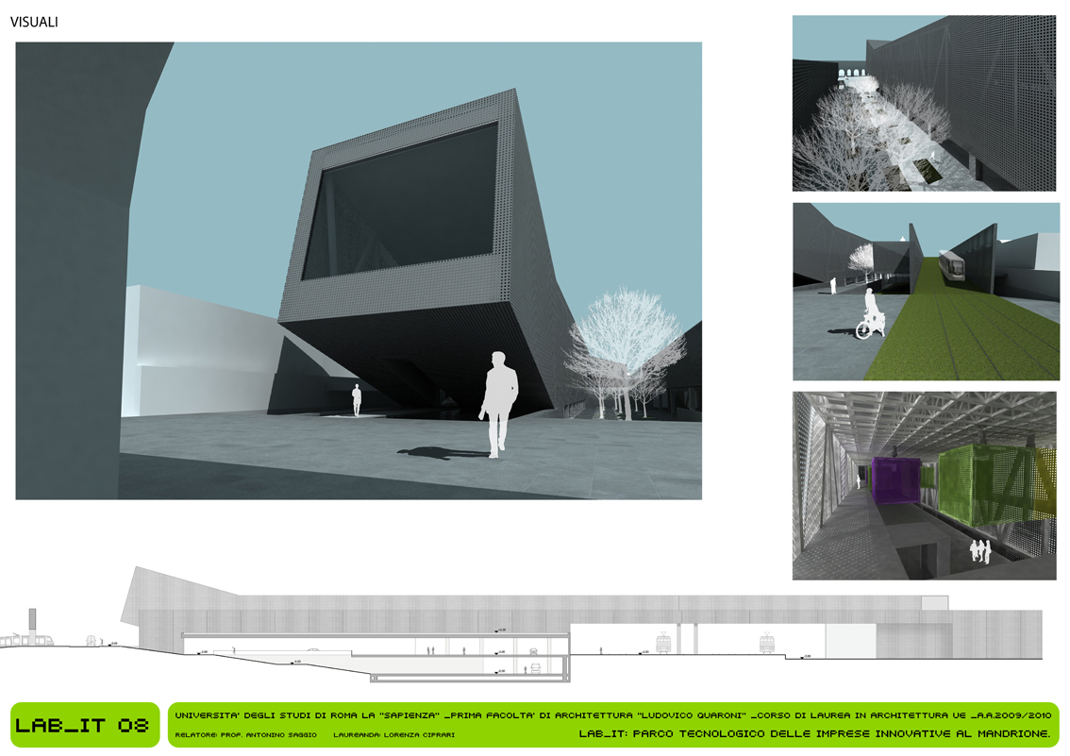Click the Laureanda Lorenza Ciprari text

point(393,734)
